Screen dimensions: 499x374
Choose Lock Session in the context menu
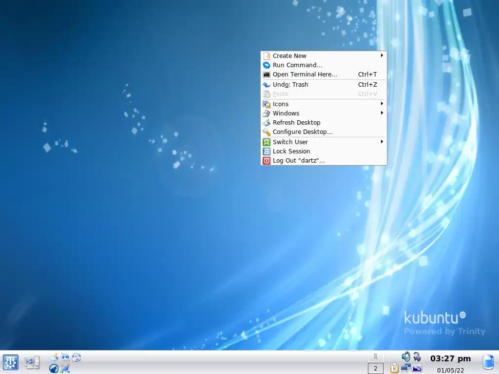click(324, 151)
